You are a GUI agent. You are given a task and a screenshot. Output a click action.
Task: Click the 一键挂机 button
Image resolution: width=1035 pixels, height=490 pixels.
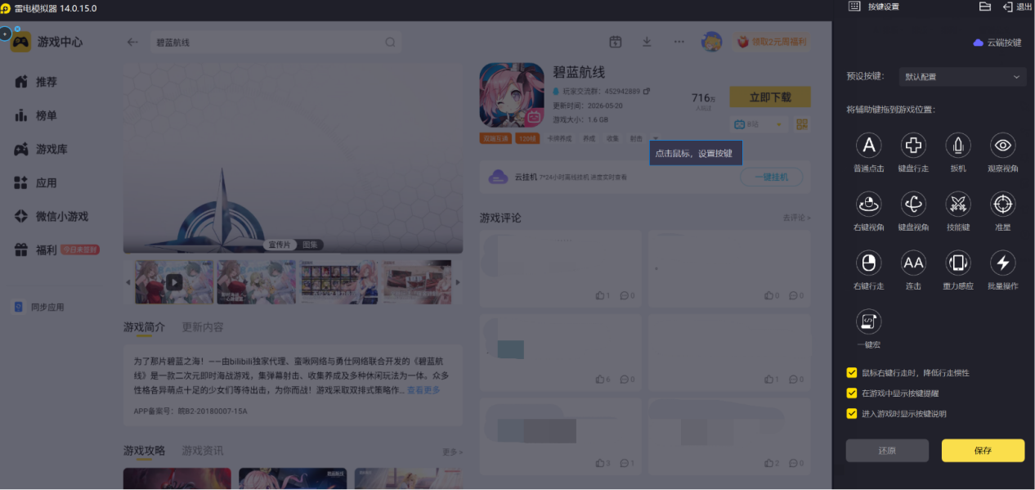771,177
